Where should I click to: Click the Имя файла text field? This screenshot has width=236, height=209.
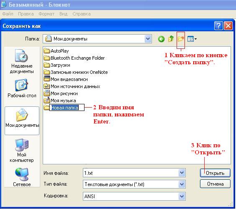tap(131, 173)
